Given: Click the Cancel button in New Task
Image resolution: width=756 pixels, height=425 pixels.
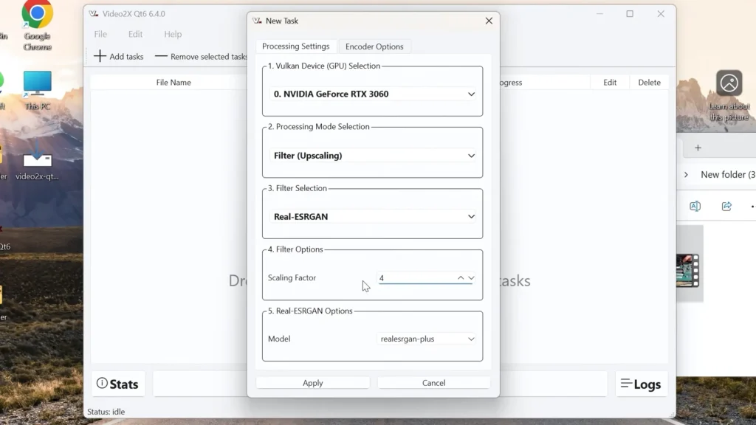Looking at the screenshot, I should tap(434, 383).
